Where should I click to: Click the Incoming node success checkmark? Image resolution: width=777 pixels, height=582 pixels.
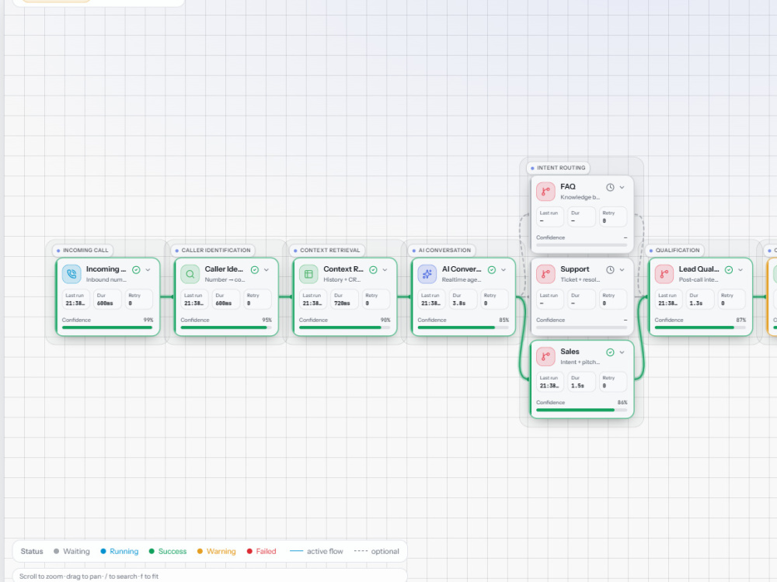(136, 270)
